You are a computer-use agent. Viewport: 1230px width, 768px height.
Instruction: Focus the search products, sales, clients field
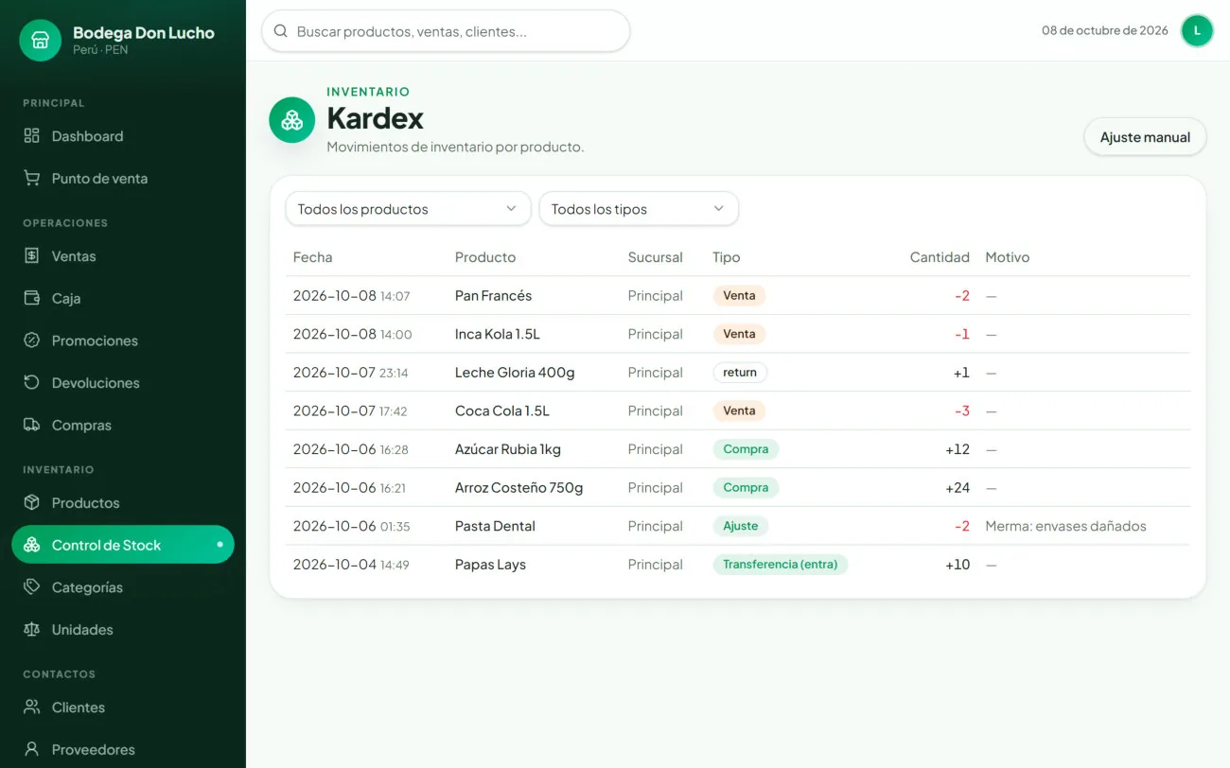tap(446, 31)
